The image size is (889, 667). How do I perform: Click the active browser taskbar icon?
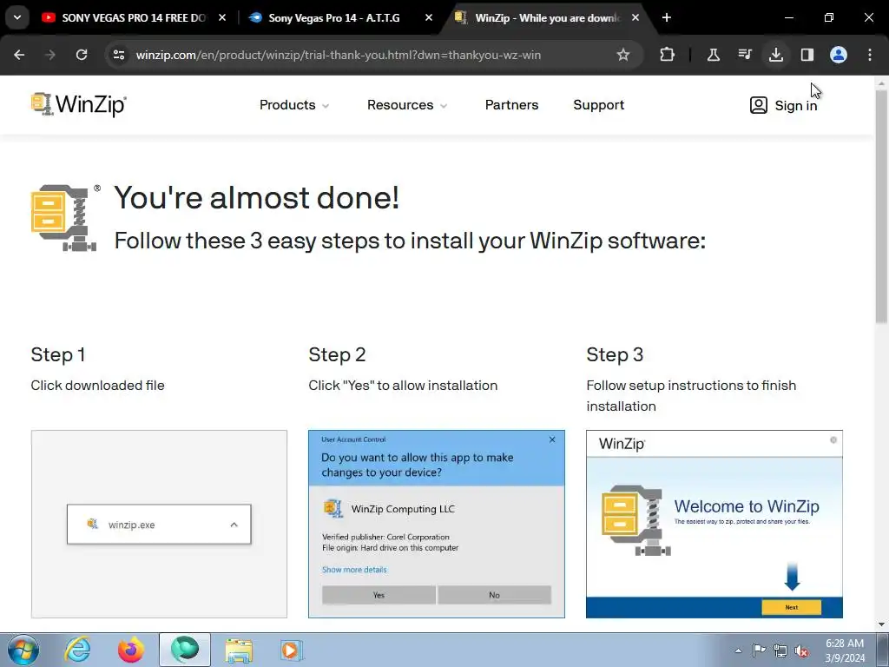[185, 650]
